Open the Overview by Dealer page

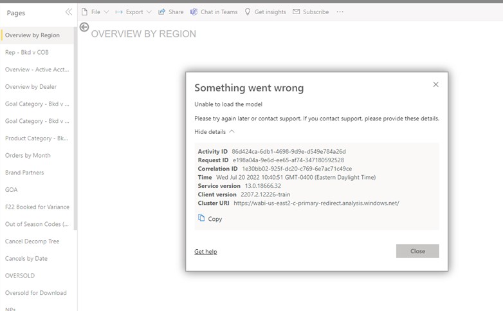coord(37,87)
